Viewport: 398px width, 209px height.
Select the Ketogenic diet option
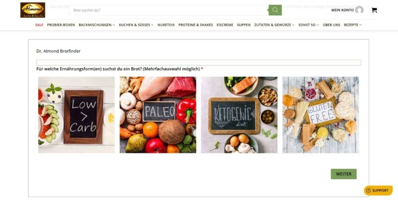pos(239,115)
